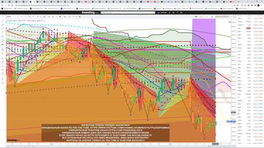The width and height of the screenshot is (264, 148).
Task: Click the browser address bar
Action: tap(125, 5)
